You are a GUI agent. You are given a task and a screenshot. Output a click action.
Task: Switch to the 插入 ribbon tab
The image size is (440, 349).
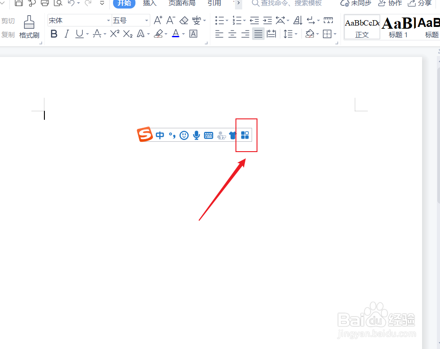[x=149, y=3]
